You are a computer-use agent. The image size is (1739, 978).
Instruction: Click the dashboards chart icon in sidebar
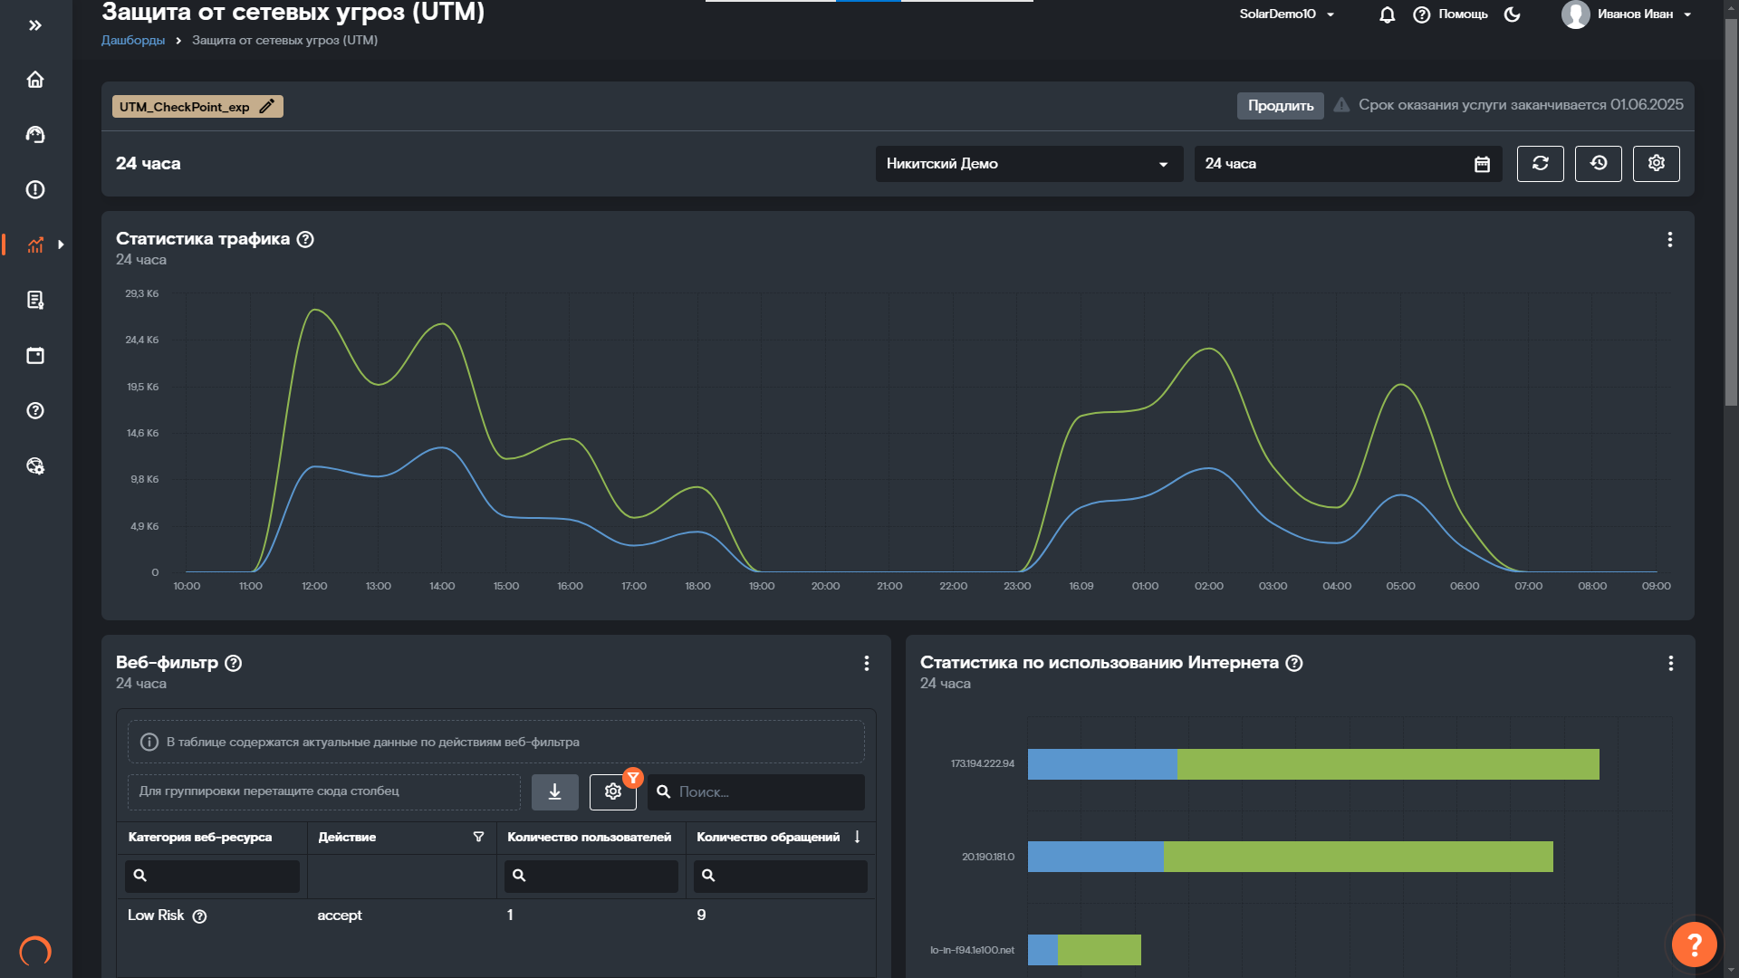point(35,244)
